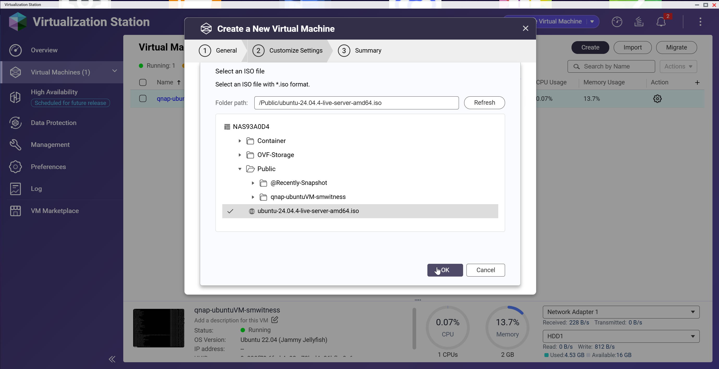The image size is (719, 369).
Task: Click the details panel vertical scrollbar
Action: [414, 329]
